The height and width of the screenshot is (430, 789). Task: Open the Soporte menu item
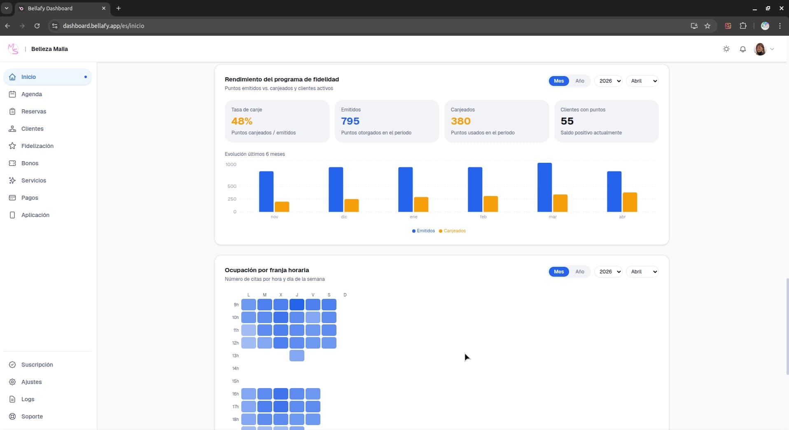(32, 416)
